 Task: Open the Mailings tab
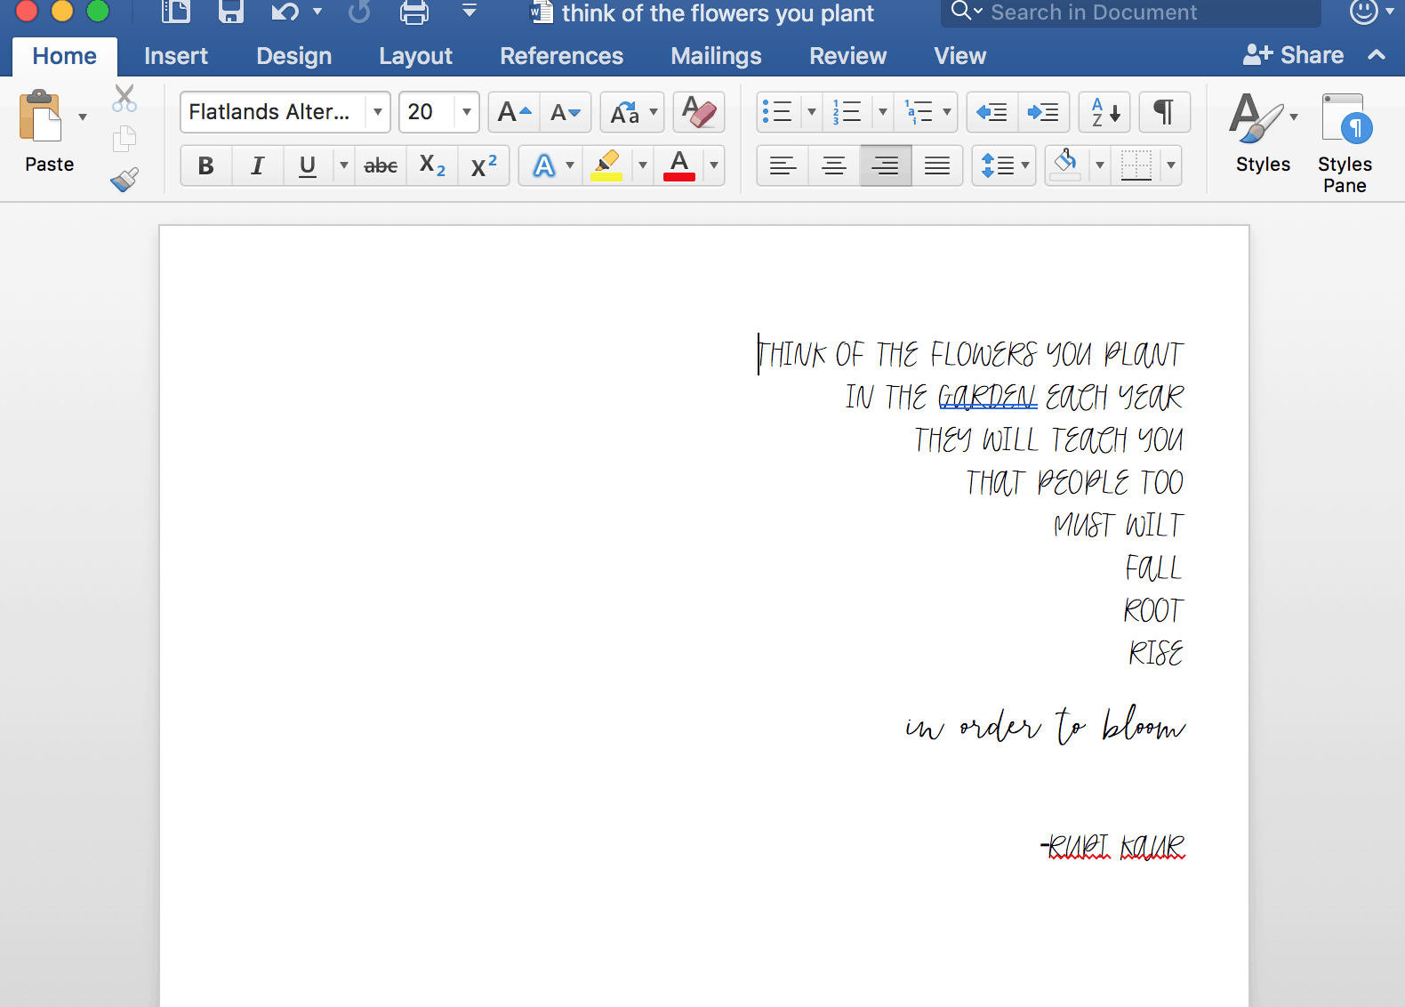(716, 56)
